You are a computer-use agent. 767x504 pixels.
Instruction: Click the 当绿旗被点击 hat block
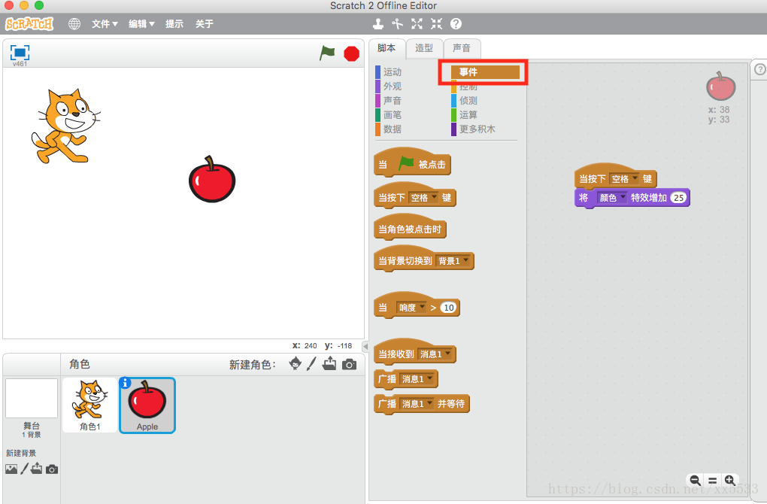click(x=412, y=163)
